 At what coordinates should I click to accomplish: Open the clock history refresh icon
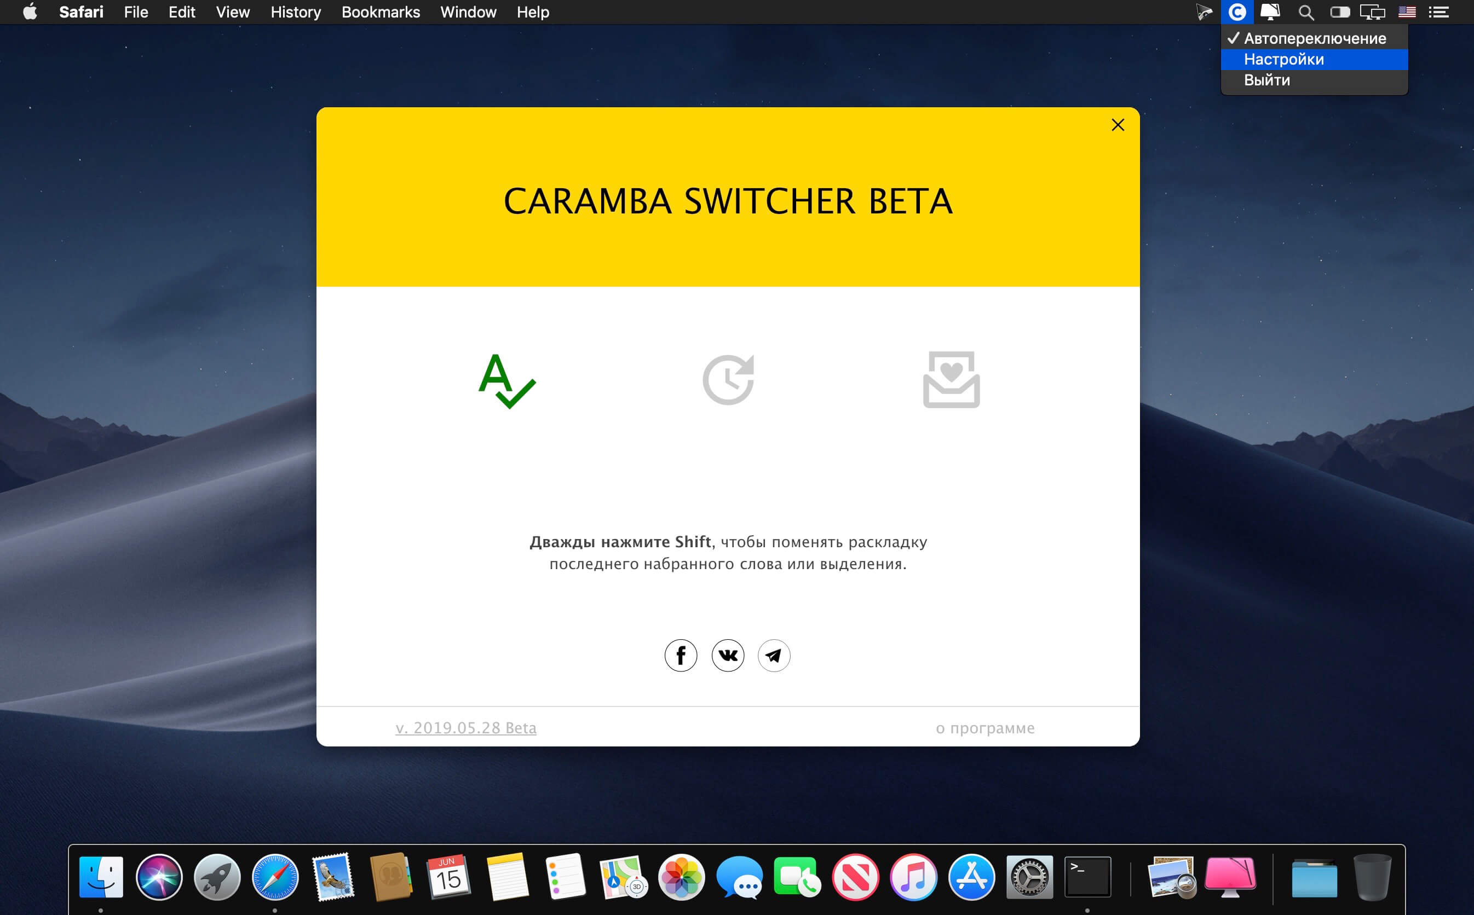728,379
